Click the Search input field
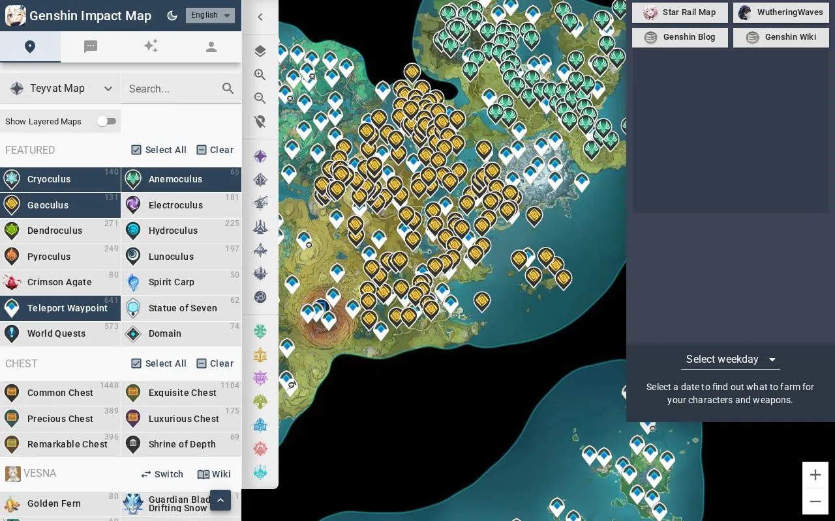The width and height of the screenshot is (835, 521). 172,89
